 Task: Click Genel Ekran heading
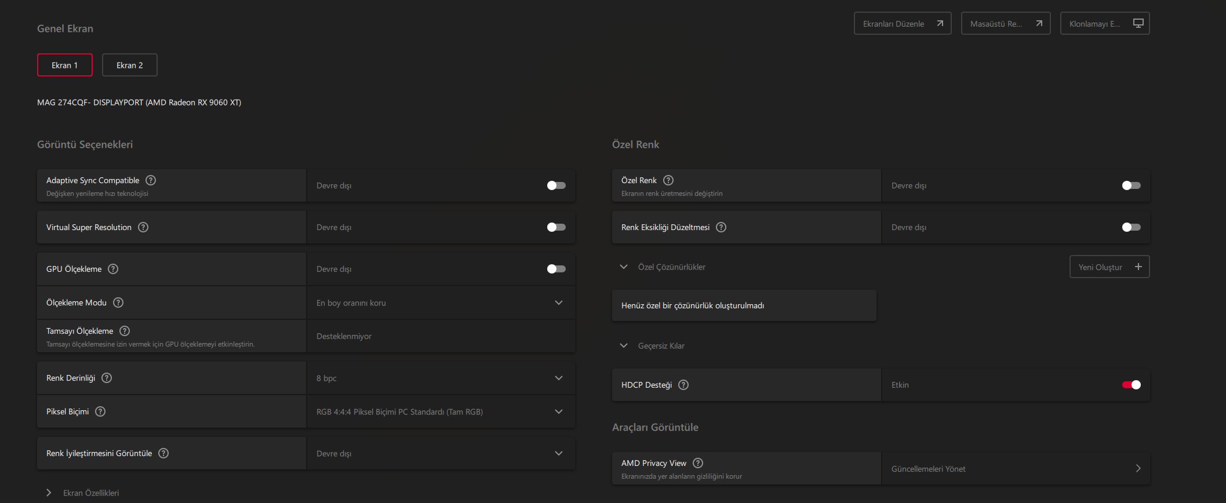tap(65, 28)
